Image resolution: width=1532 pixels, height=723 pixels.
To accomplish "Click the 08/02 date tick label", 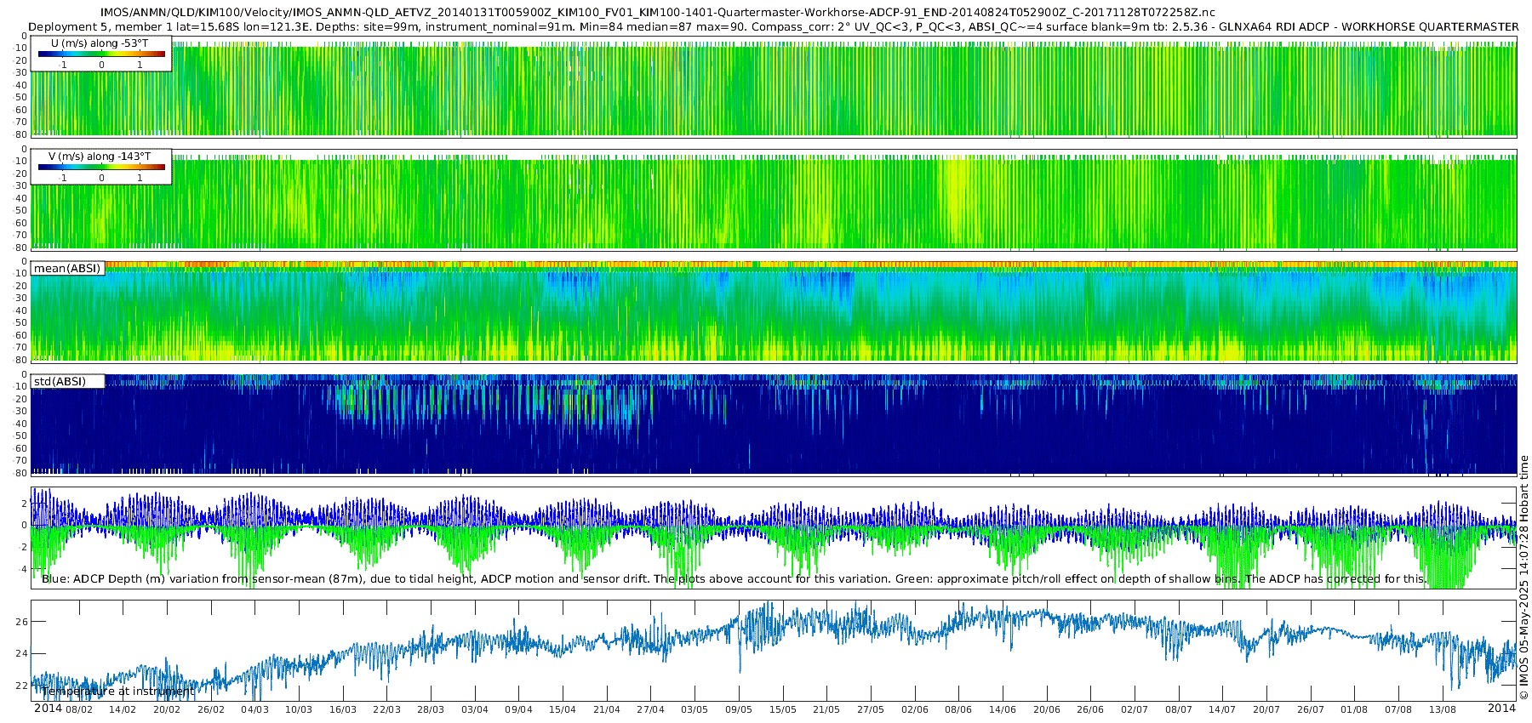I will 79,709.
